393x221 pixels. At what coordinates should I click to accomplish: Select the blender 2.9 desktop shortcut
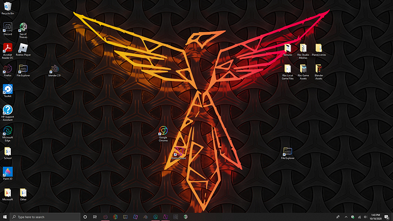tap(54, 71)
